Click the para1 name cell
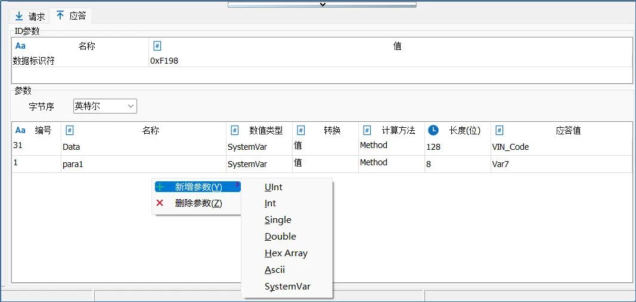This screenshot has height=302, width=636. (144, 164)
